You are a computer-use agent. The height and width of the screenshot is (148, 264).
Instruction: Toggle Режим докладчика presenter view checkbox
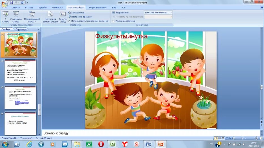113,21
